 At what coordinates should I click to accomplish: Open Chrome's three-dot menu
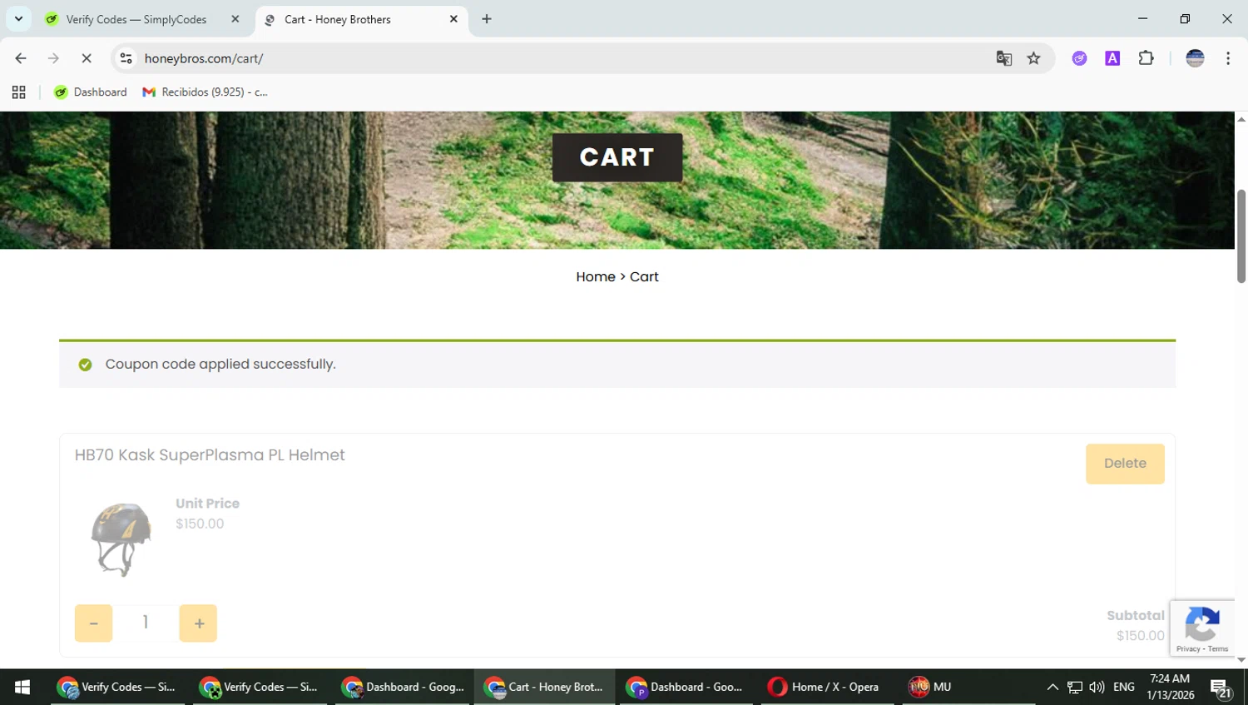[x=1228, y=58]
